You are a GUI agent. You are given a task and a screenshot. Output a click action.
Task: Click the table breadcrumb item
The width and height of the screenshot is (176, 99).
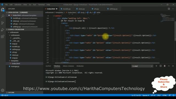coord(98,12)
